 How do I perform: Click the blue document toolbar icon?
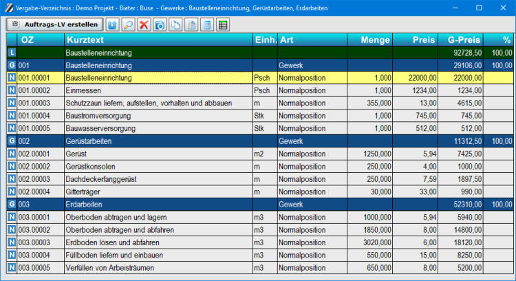[207, 25]
